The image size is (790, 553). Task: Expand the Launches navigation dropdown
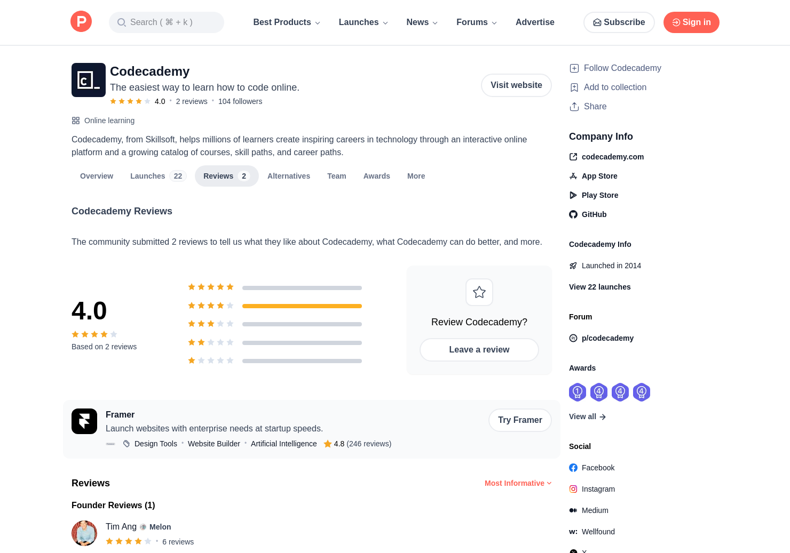click(364, 22)
